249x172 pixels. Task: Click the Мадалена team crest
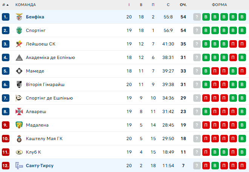click(x=19, y=125)
